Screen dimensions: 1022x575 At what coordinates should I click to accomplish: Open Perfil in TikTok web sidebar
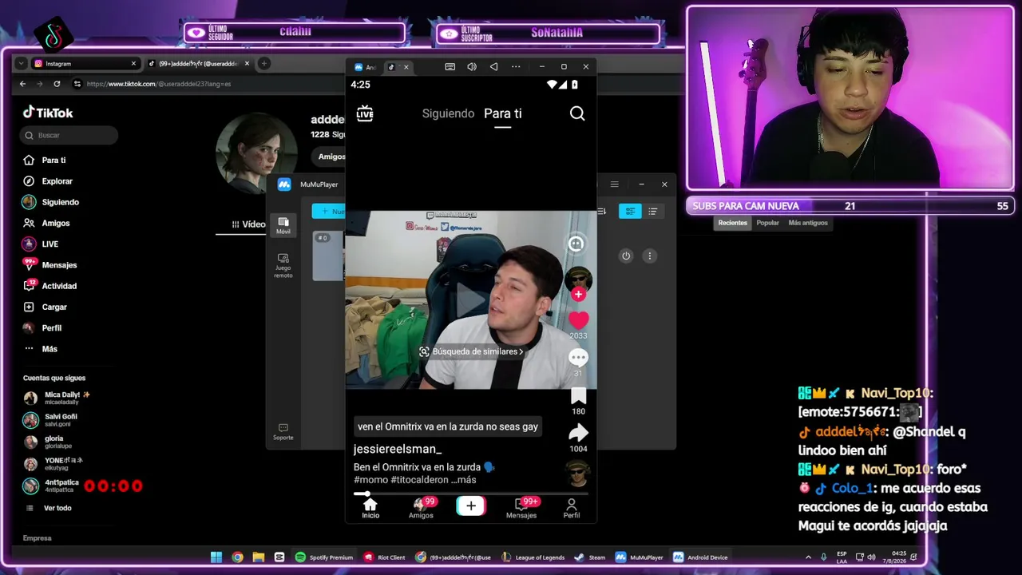(51, 327)
